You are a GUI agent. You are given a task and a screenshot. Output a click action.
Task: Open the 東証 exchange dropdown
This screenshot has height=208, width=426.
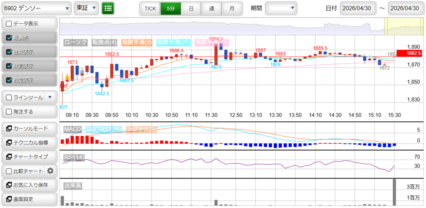[x=86, y=8]
